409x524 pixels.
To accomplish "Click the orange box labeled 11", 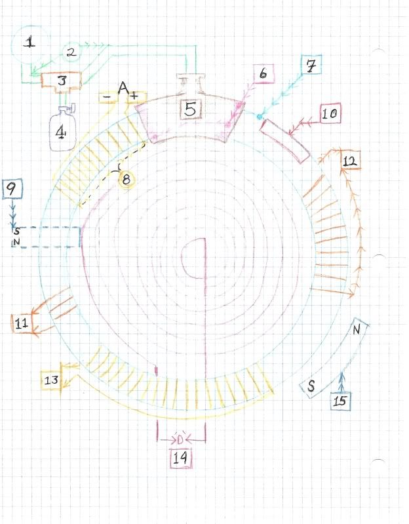I will tap(22, 322).
